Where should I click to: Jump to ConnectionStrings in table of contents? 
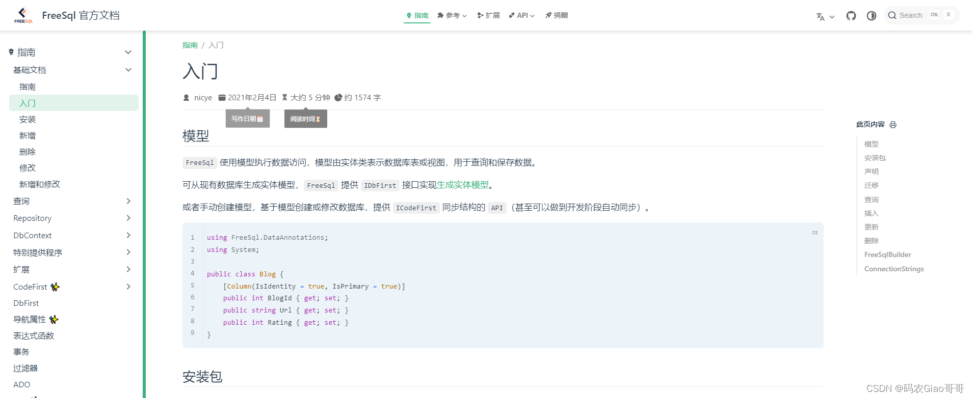[894, 269]
